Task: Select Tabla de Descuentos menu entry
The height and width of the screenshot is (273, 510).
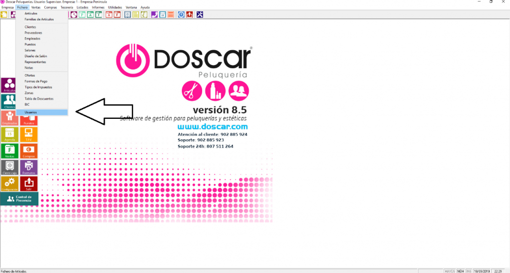Action: (x=42, y=98)
